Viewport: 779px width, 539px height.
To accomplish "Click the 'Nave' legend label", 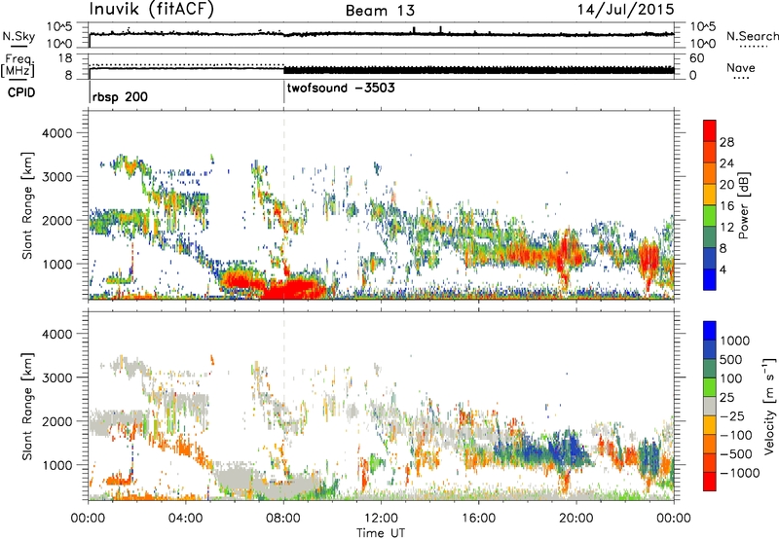I will (741, 68).
